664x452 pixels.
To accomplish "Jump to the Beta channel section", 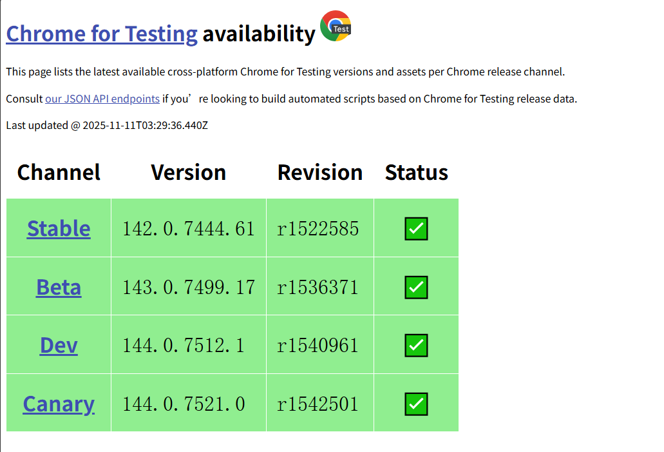I will [59, 287].
